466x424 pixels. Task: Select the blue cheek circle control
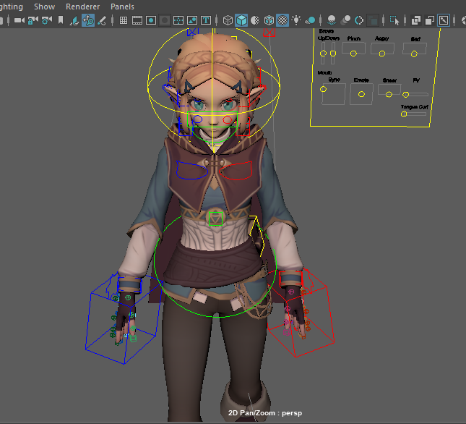pyautogui.click(x=198, y=119)
